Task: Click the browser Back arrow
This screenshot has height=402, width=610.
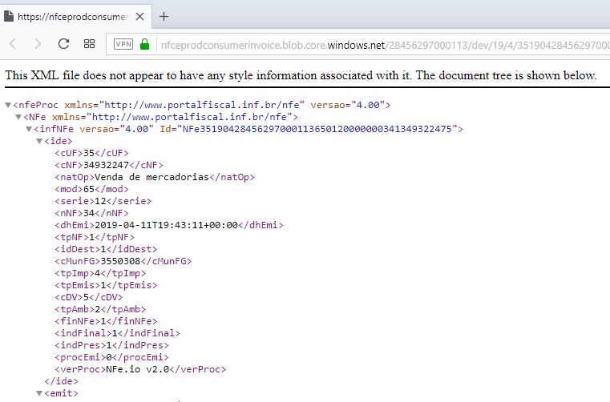Action: tap(14, 44)
